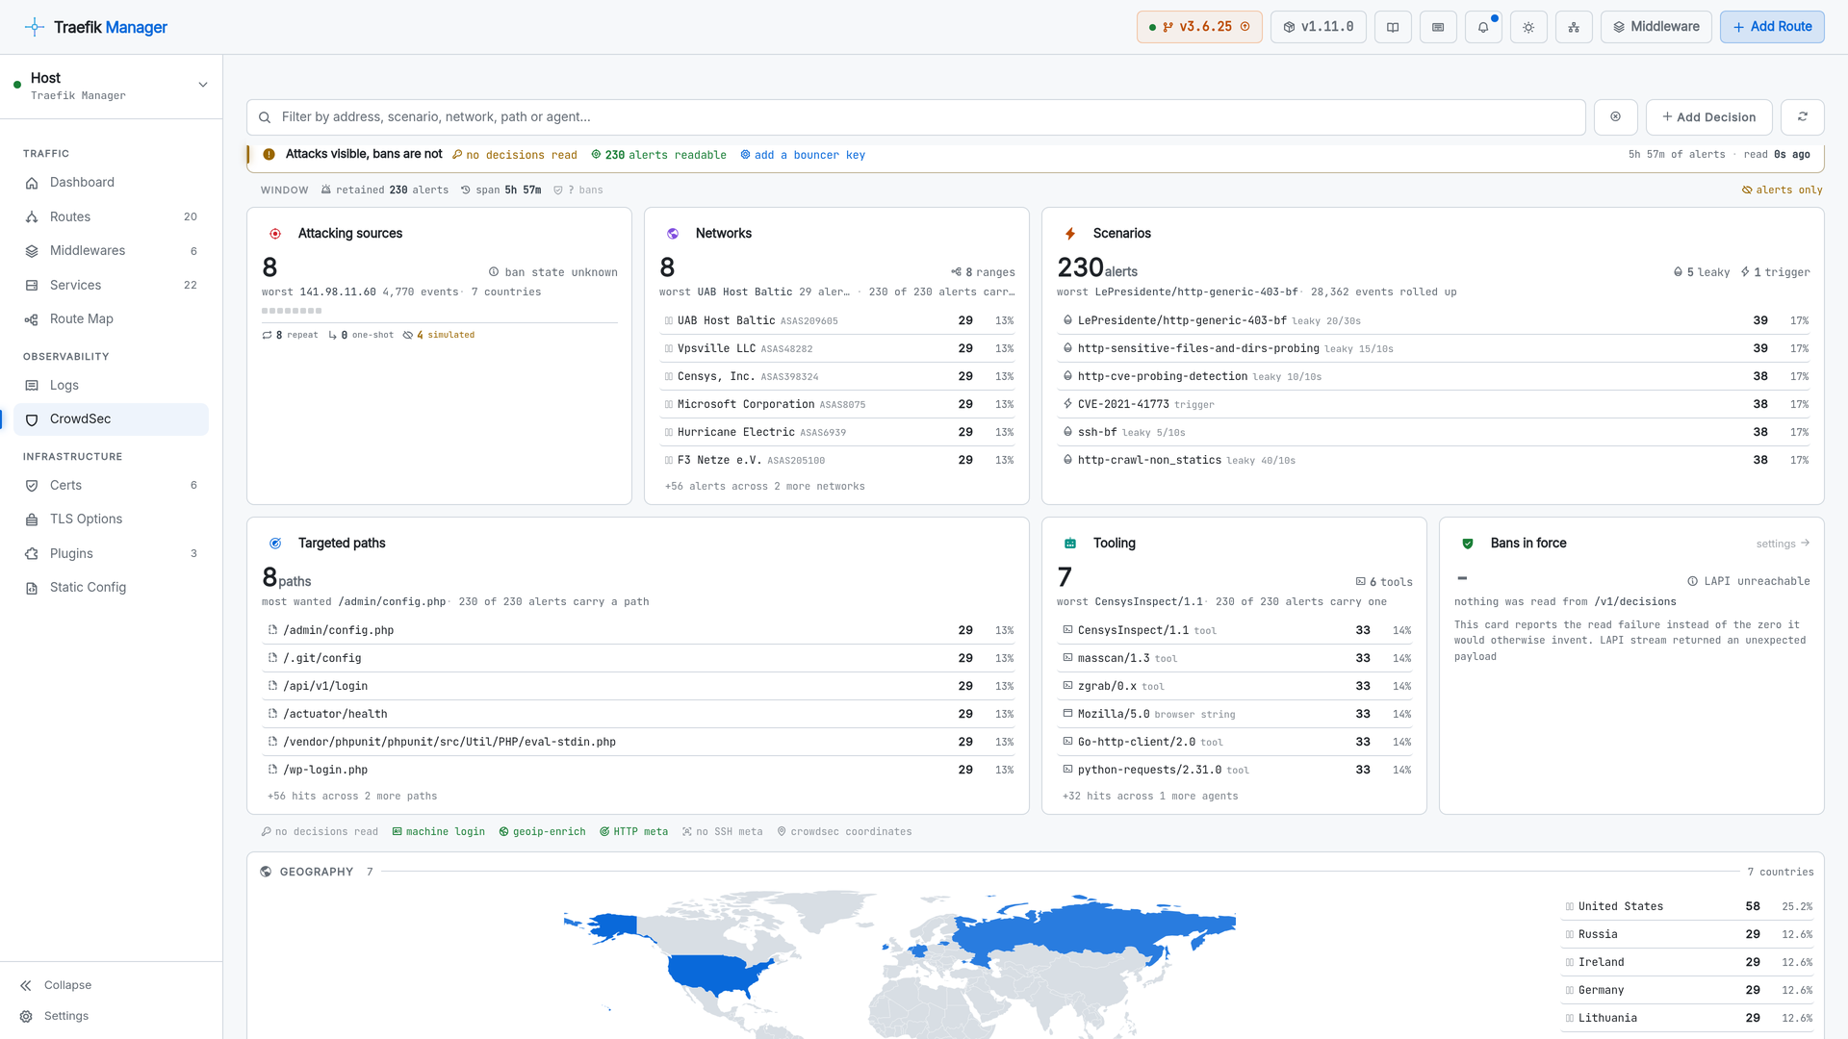Screen dimensions: 1848x1039
Task: Click the Routes sidebar icon
Action: (32, 217)
